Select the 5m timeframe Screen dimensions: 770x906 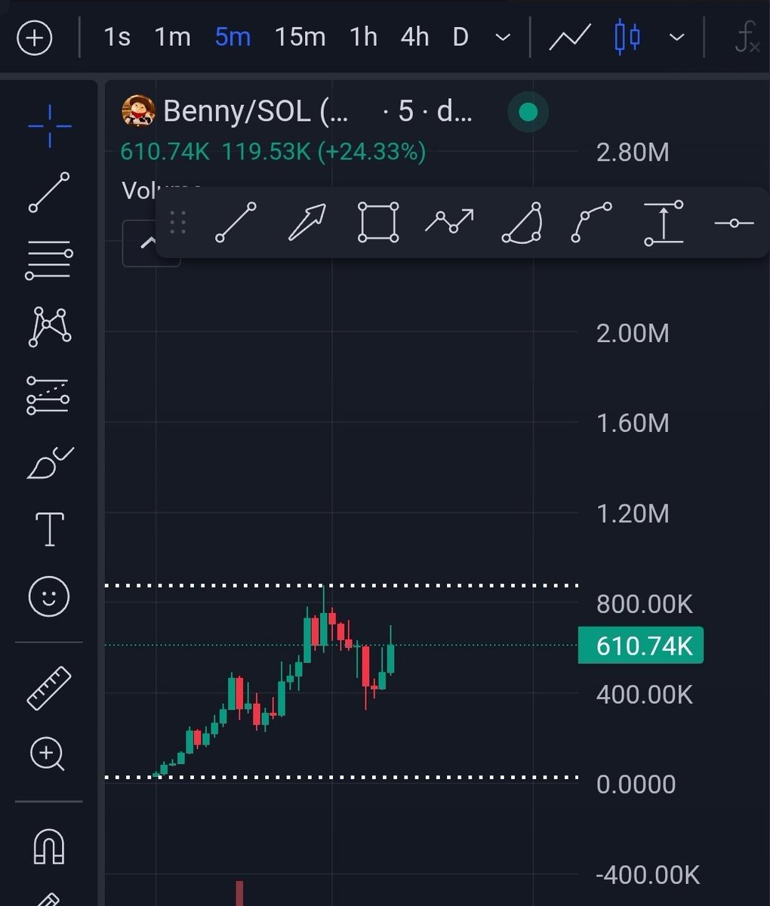click(233, 37)
